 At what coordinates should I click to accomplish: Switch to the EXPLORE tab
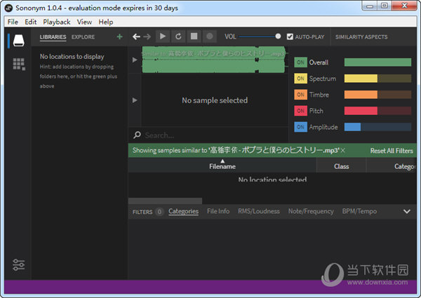(x=83, y=36)
